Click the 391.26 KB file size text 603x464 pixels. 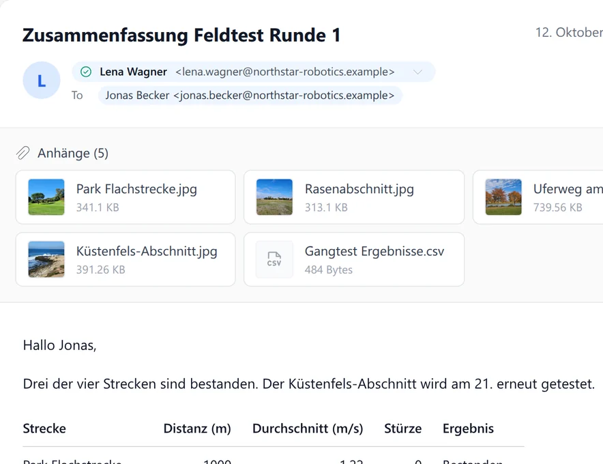[x=101, y=270]
